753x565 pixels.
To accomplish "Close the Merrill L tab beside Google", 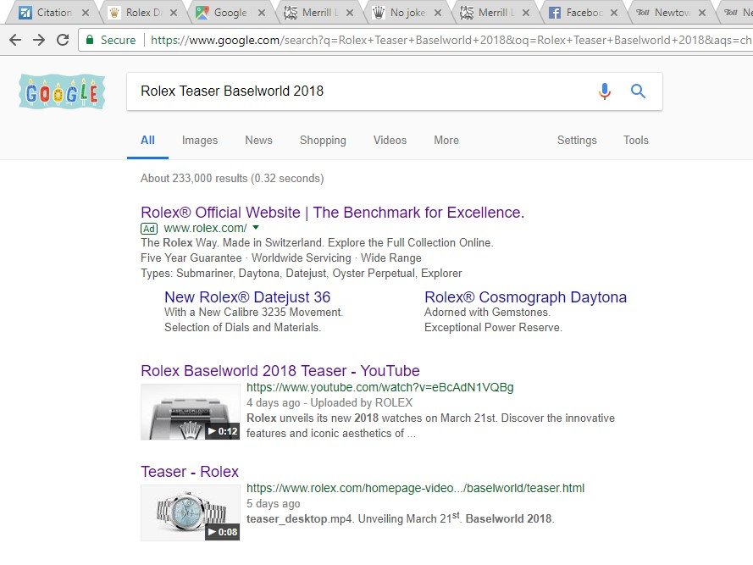I will click(350, 13).
